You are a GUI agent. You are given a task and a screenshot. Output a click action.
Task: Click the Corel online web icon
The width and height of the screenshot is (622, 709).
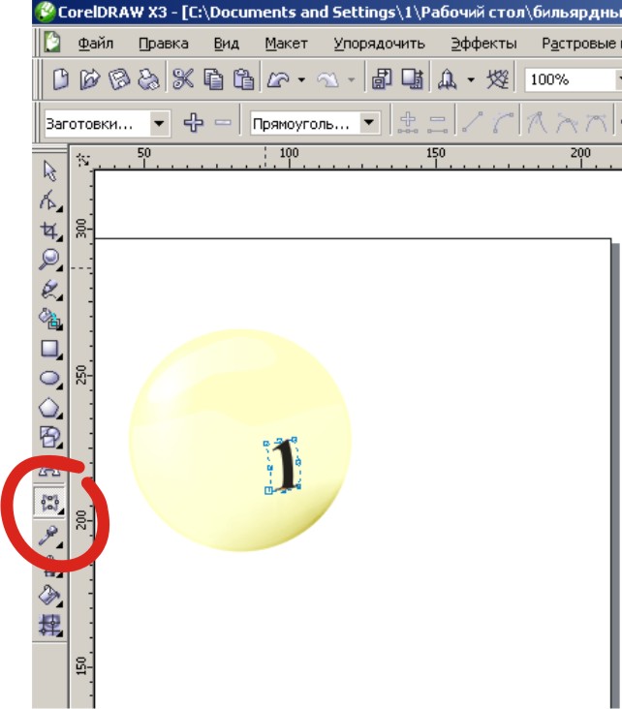(498, 79)
